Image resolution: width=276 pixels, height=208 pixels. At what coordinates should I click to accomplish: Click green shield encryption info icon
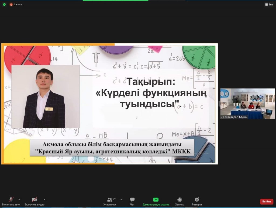click(x=4, y=5)
